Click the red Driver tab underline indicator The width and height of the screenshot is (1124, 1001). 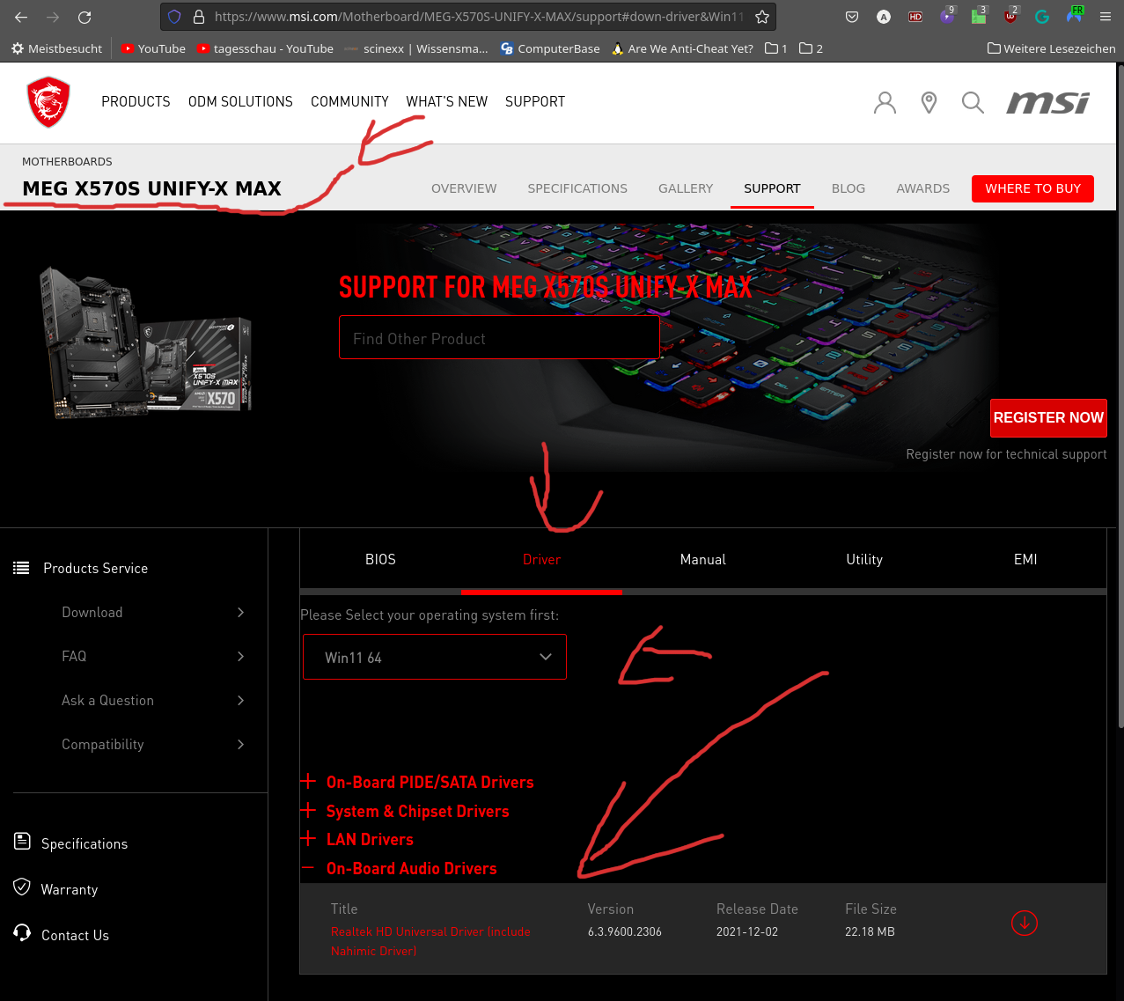(541, 593)
